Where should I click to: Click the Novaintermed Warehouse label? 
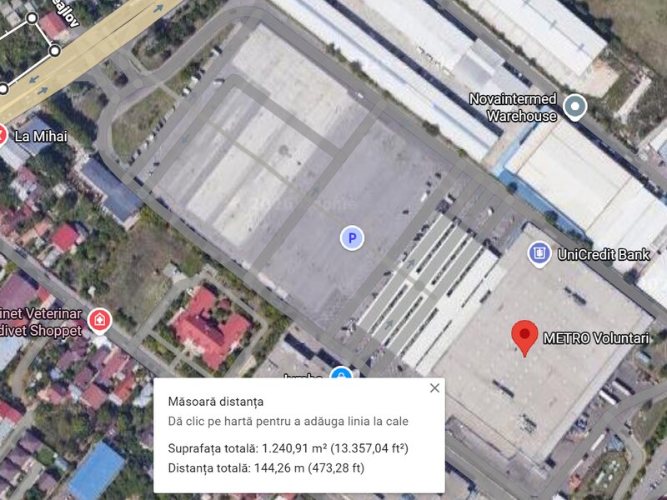click(513, 107)
